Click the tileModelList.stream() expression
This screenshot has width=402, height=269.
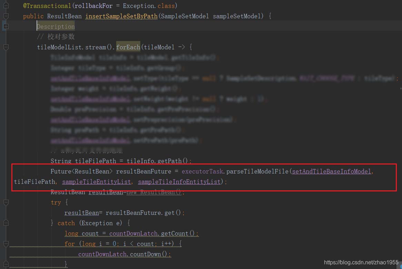74,47
